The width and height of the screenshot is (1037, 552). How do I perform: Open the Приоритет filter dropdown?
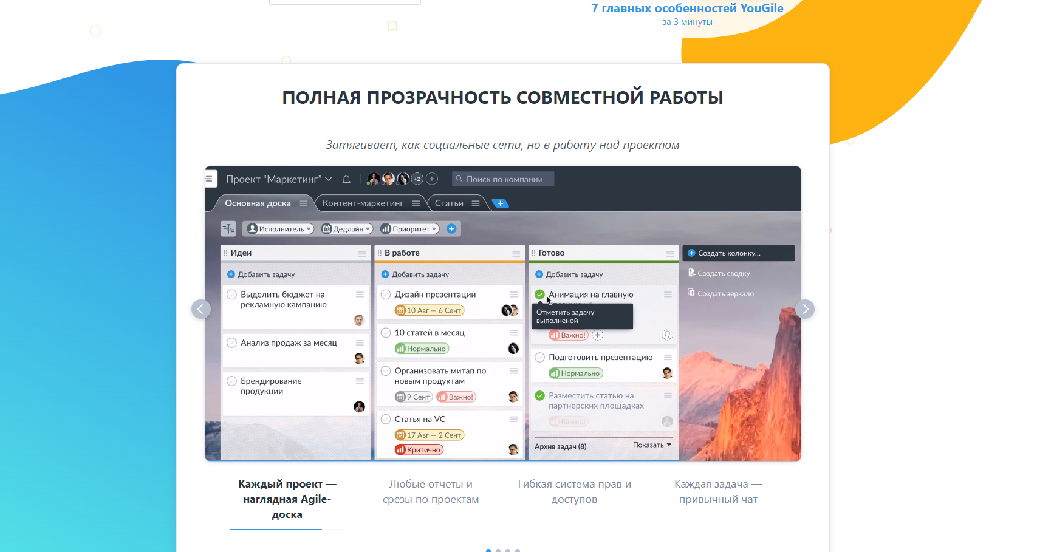409,229
